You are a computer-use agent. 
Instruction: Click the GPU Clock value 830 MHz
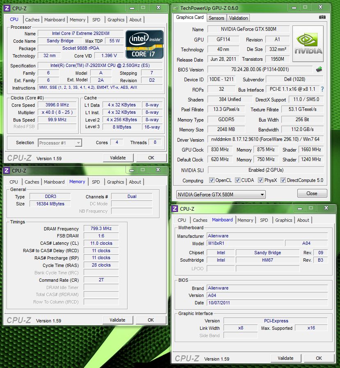pyautogui.click(x=220, y=149)
